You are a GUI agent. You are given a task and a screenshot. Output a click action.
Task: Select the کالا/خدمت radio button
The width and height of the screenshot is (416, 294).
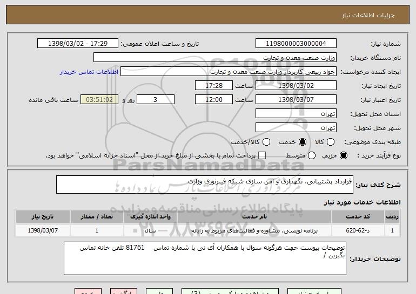click(x=266, y=142)
